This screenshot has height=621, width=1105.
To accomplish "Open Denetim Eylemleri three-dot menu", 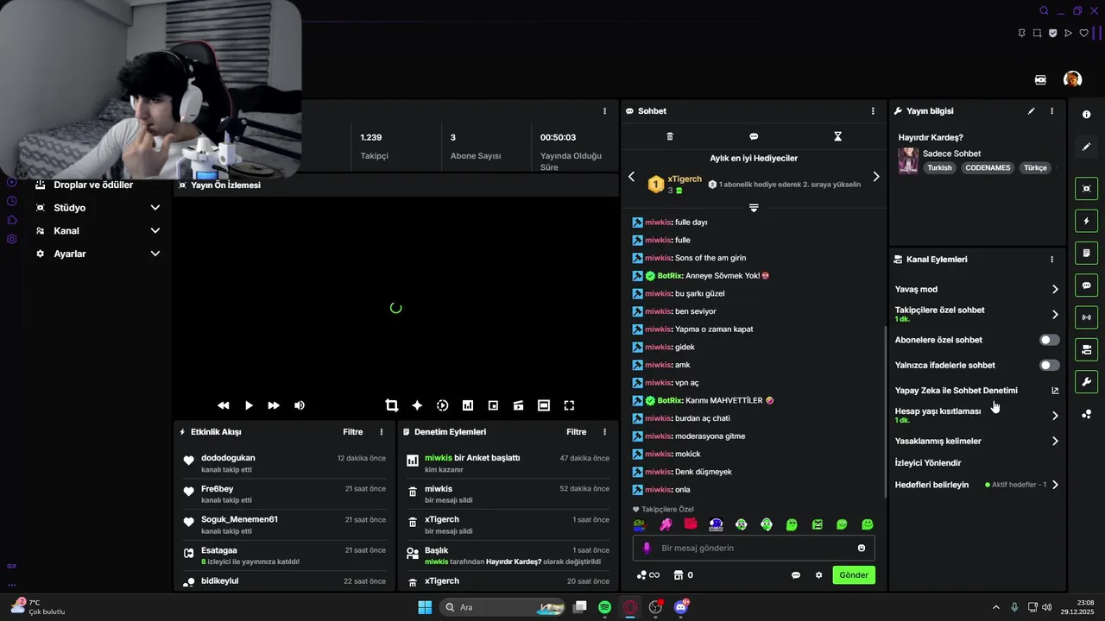I will coord(604,432).
